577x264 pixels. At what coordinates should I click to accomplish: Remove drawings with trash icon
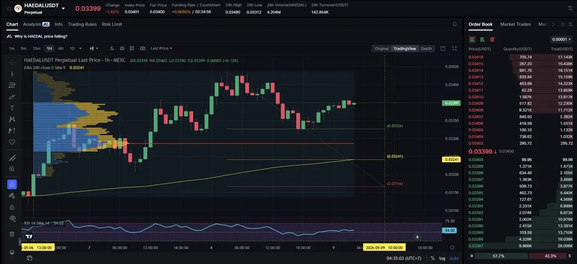click(12, 234)
